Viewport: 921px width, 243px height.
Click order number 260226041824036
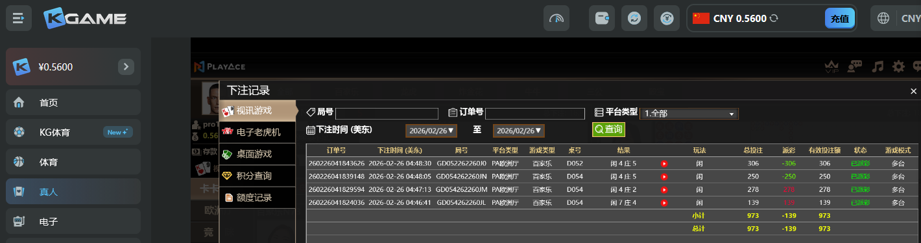pyautogui.click(x=336, y=202)
